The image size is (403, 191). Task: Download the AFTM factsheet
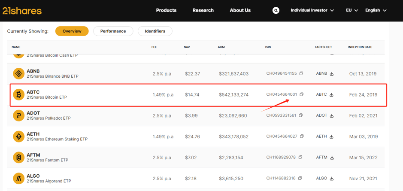(x=332, y=158)
